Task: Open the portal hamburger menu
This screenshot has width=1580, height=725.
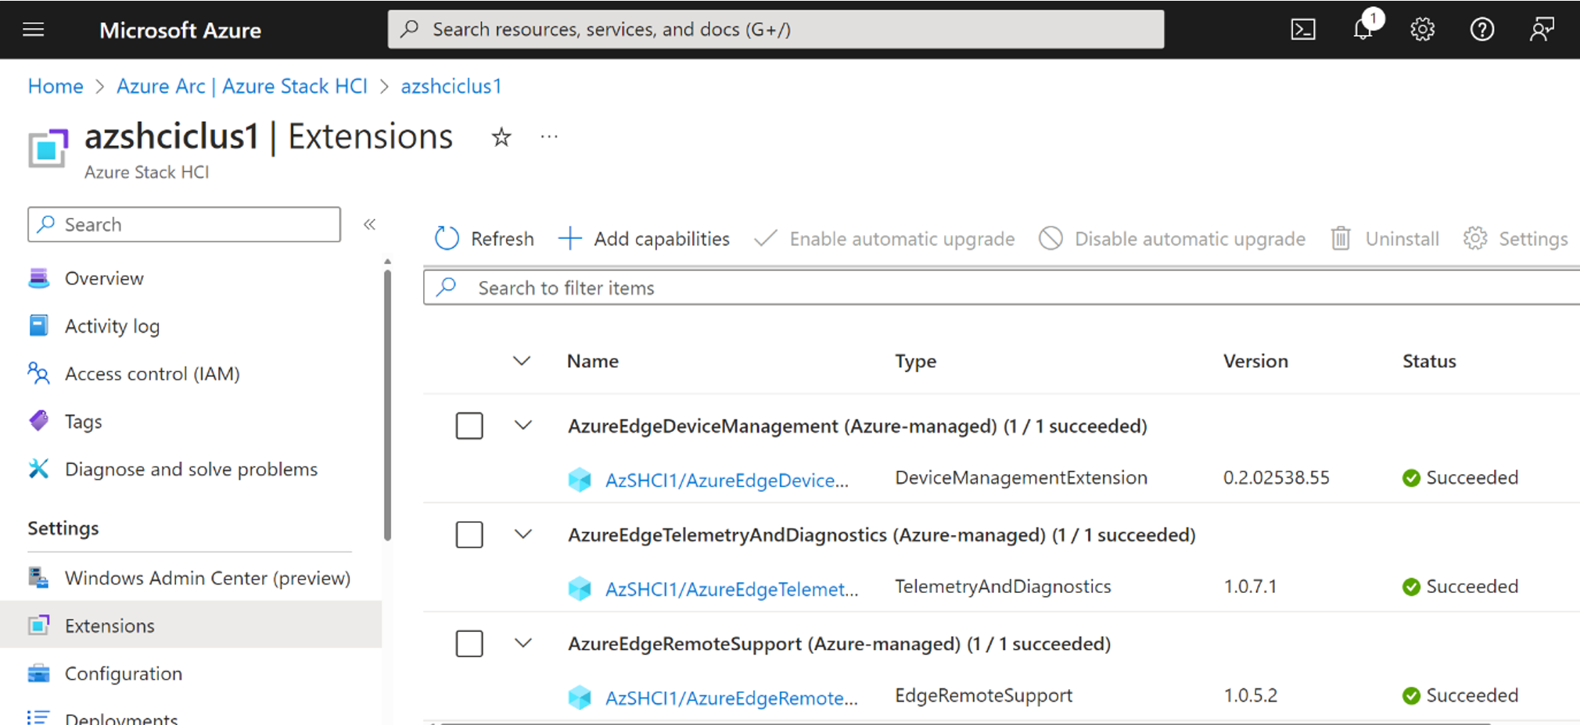Action: click(x=34, y=30)
